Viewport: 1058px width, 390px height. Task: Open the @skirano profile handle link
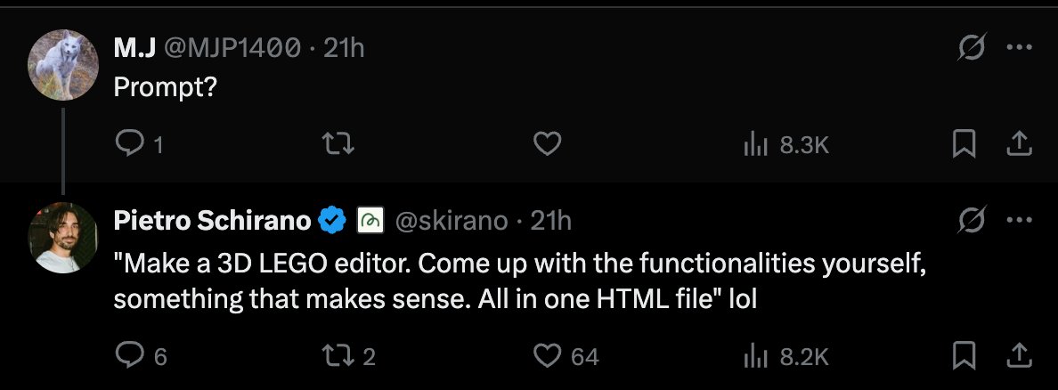451,221
